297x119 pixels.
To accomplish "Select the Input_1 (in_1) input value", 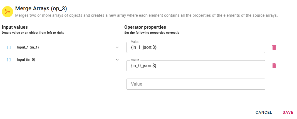I will coord(28,47).
